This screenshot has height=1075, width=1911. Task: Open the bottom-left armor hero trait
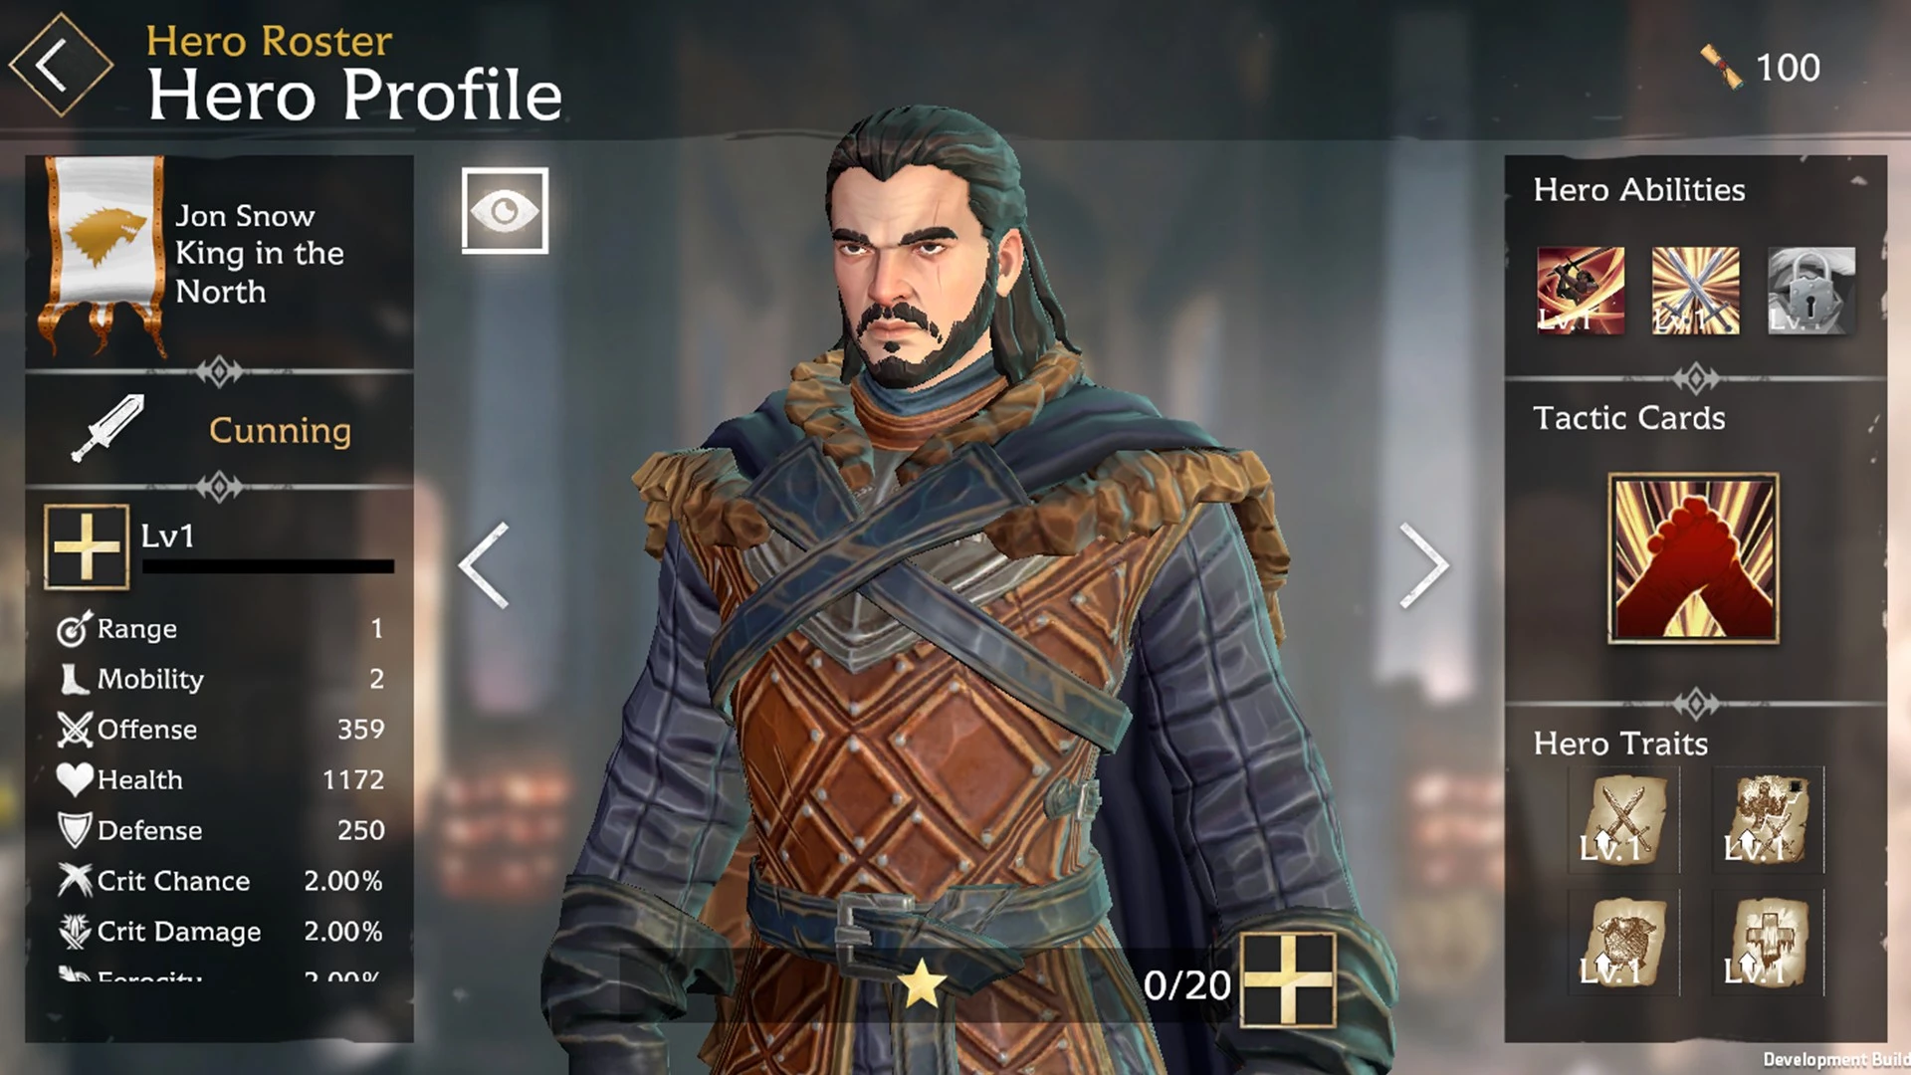click(1623, 943)
